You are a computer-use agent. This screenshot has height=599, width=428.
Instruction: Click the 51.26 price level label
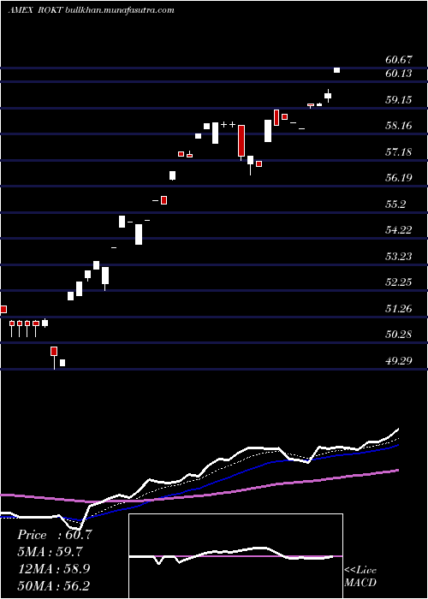(399, 308)
